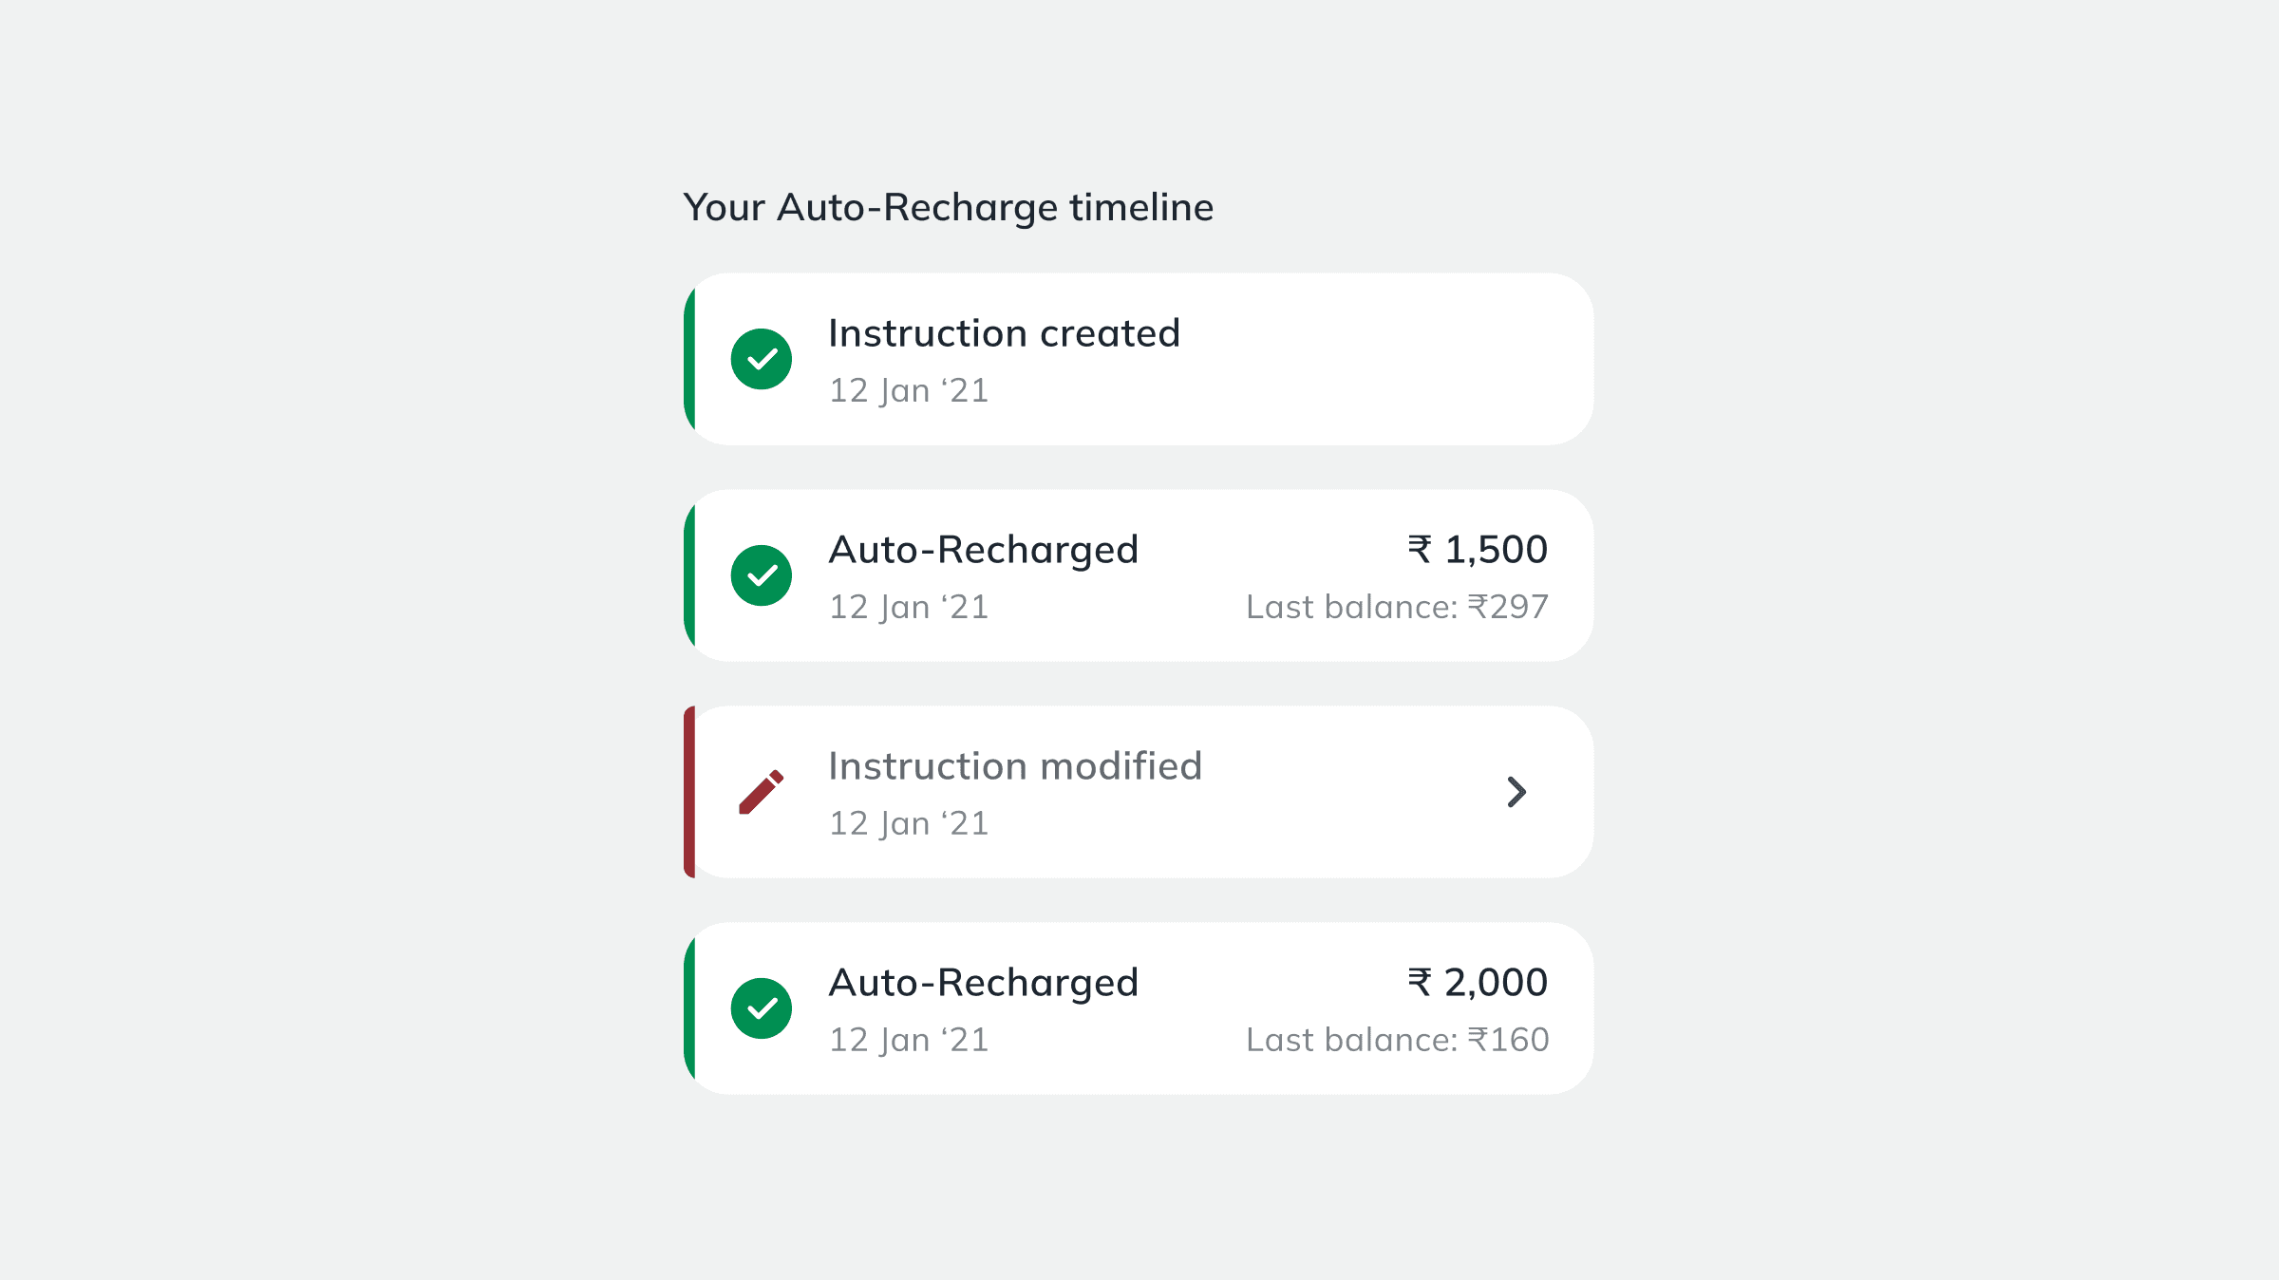The height and width of the screenshot is (1280, 2279).
Task: Click date under Instruction modified
Action: [x=909, y=823]
